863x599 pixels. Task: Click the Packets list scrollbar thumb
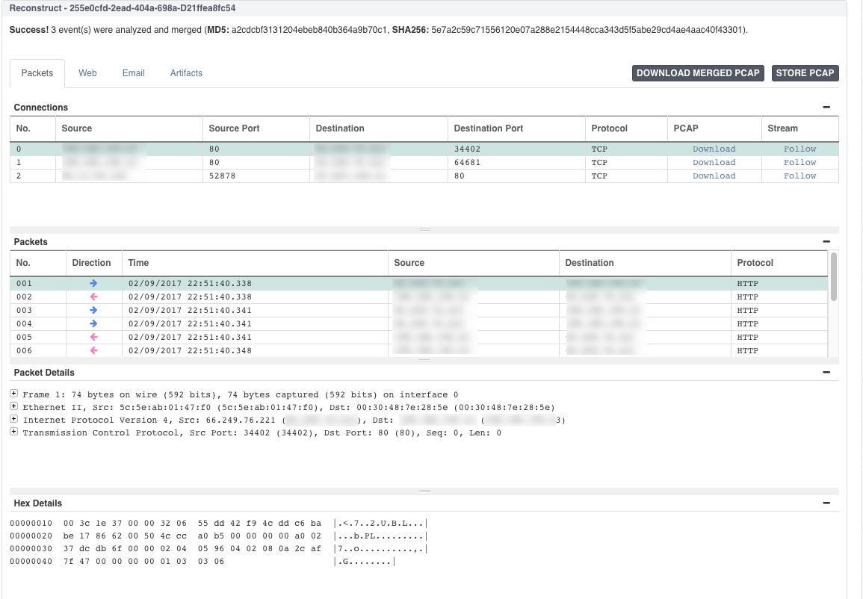pyautogui.click(x=834, y=276)
